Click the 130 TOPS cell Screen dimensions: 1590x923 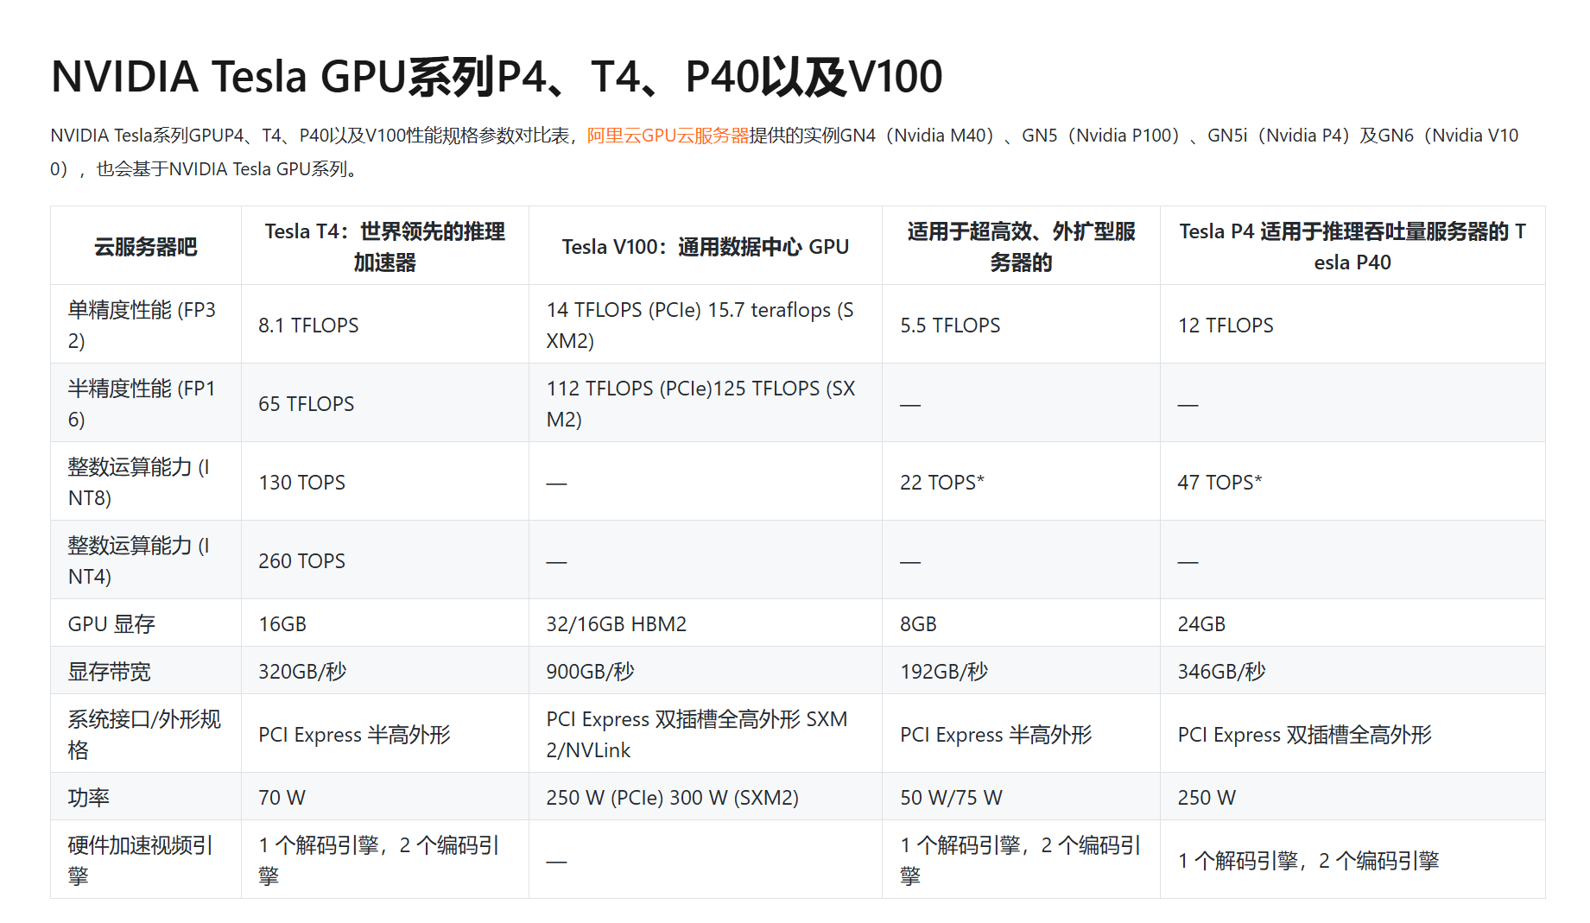(385, 483)
